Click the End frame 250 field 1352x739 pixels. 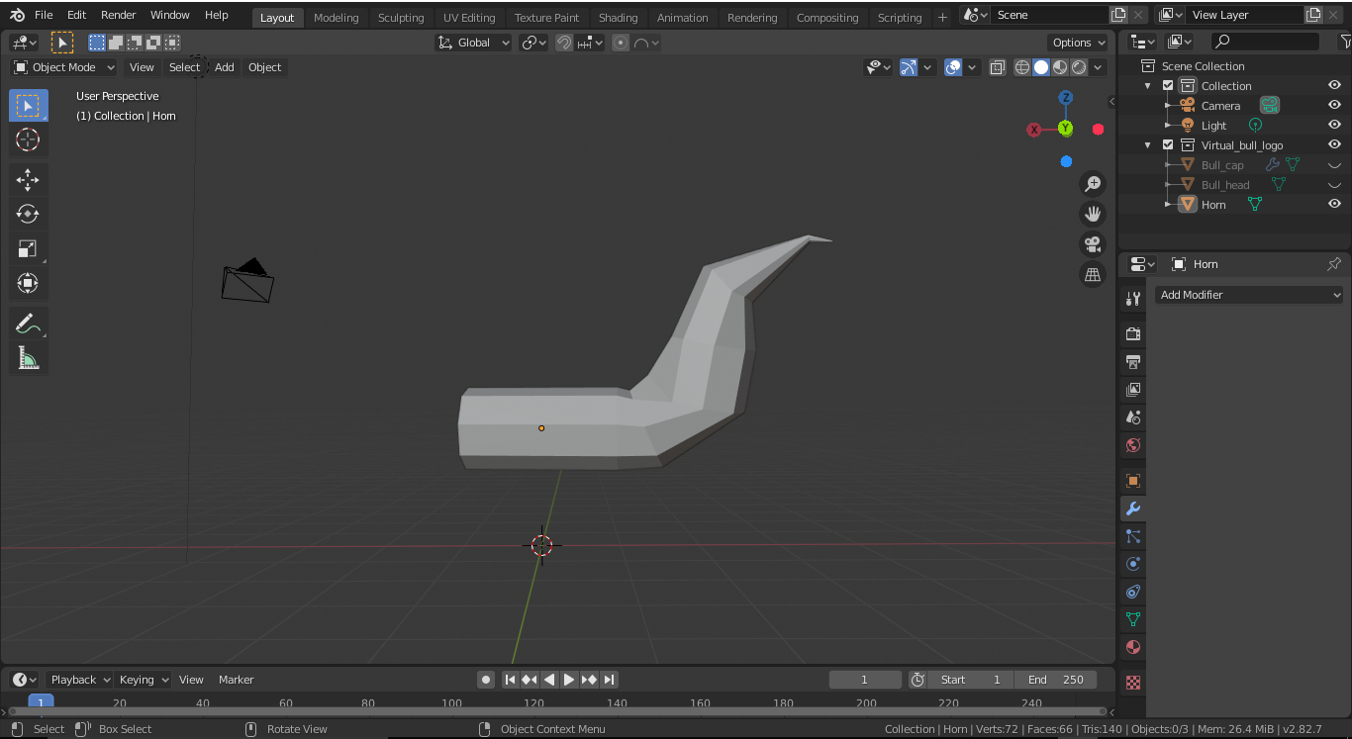pos(1055,680)
